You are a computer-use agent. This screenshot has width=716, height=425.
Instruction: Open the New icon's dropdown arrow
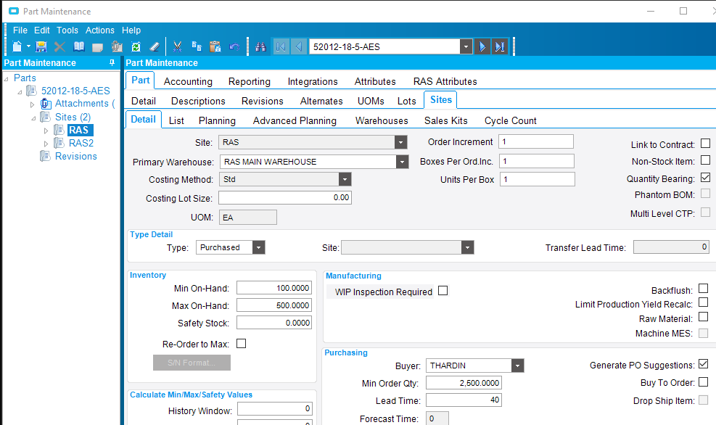point(28,46)
